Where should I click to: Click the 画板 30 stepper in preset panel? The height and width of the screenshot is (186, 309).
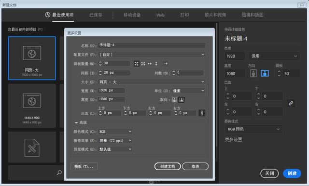(279, 74)
